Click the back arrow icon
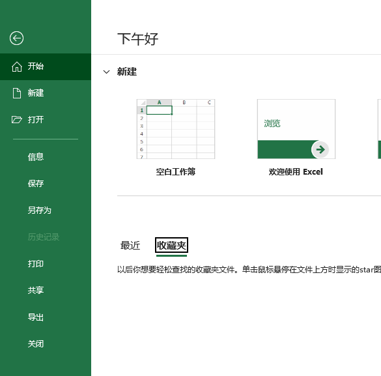Viewport: 381px width, 376px height. (x=16, y=38)
